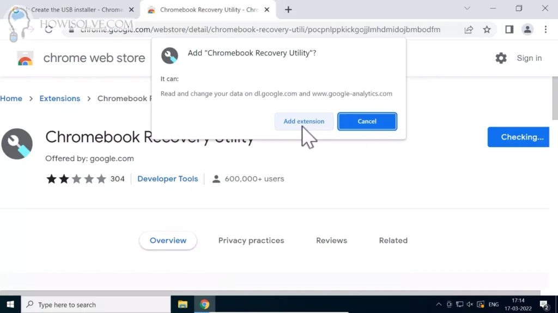Switch to the Reviews tab
Viewport: 558px width, 313px height.
[x=331, y=241]
